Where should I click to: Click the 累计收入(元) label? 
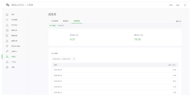pyautogui.click(x=139, y=35)
